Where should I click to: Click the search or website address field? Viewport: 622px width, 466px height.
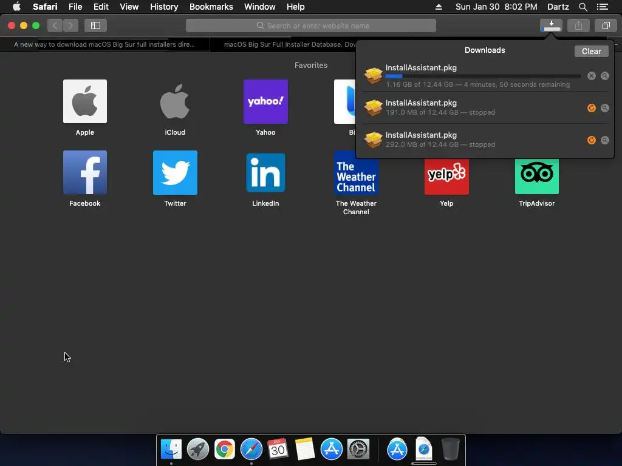coord(311,25)
